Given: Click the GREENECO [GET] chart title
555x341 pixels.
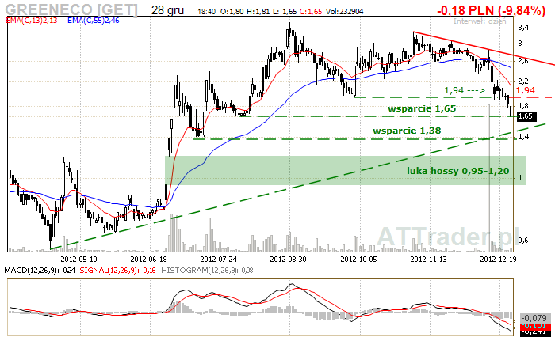Looking at the screenshot, I should 71,9.
